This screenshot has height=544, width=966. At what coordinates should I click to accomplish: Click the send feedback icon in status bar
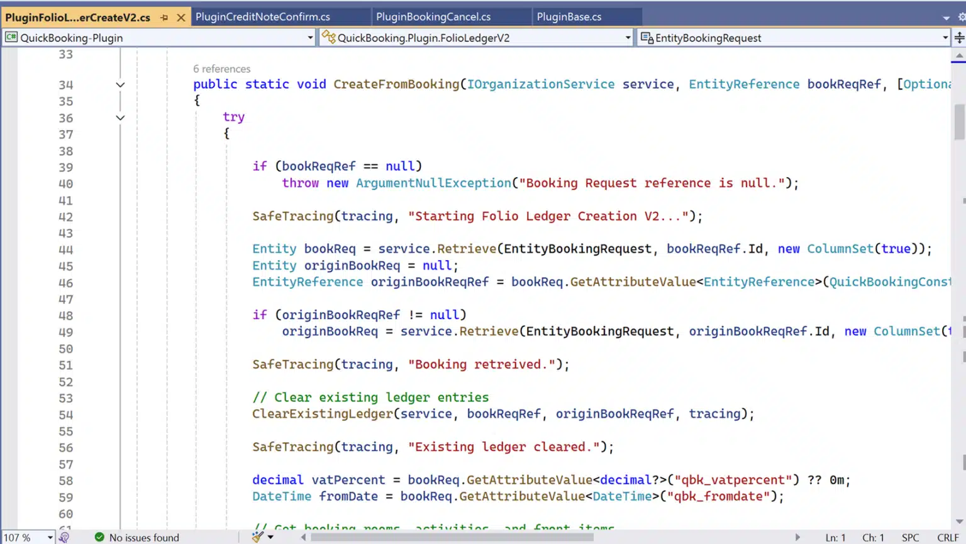(x=64, y=537)
